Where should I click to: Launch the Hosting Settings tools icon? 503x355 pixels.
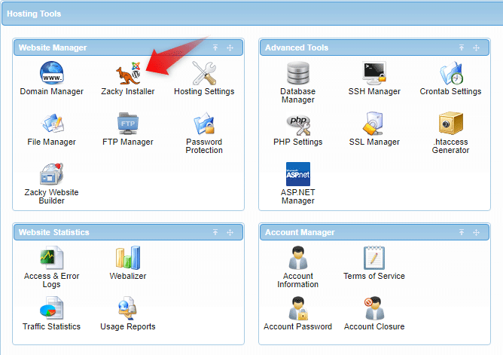pos(204,74)
